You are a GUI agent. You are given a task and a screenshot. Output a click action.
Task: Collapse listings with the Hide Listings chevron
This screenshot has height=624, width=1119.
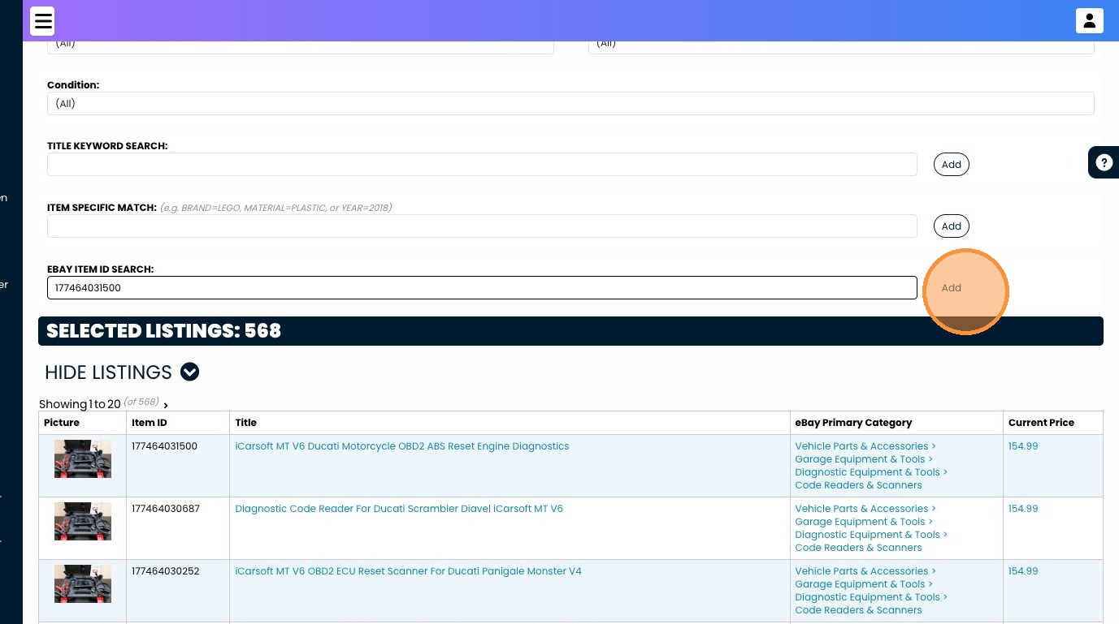tap(189, 372)
